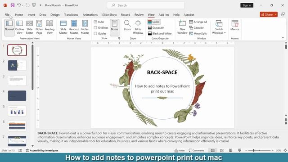
Task: Click the Share button
Action: click(267, 14)
